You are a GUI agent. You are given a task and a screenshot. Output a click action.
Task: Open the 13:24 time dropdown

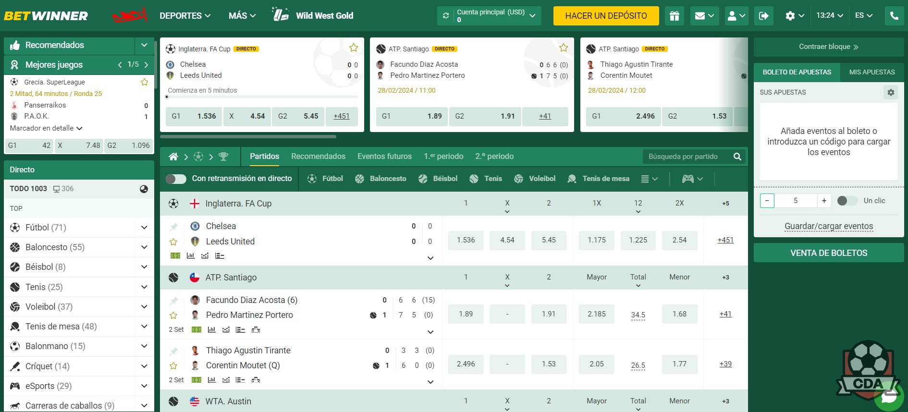tap(830, 15)
